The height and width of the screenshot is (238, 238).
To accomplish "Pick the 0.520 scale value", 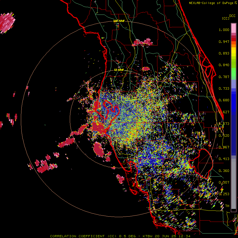I will 224,136.
